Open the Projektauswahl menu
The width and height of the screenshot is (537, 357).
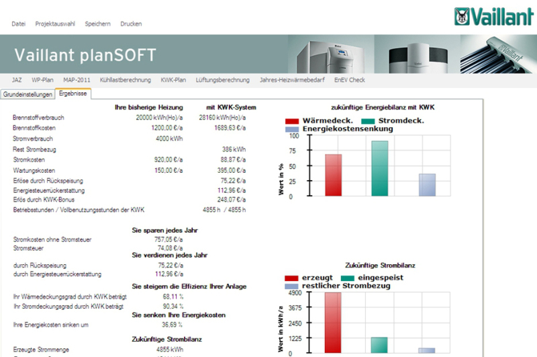coord(55,24)
